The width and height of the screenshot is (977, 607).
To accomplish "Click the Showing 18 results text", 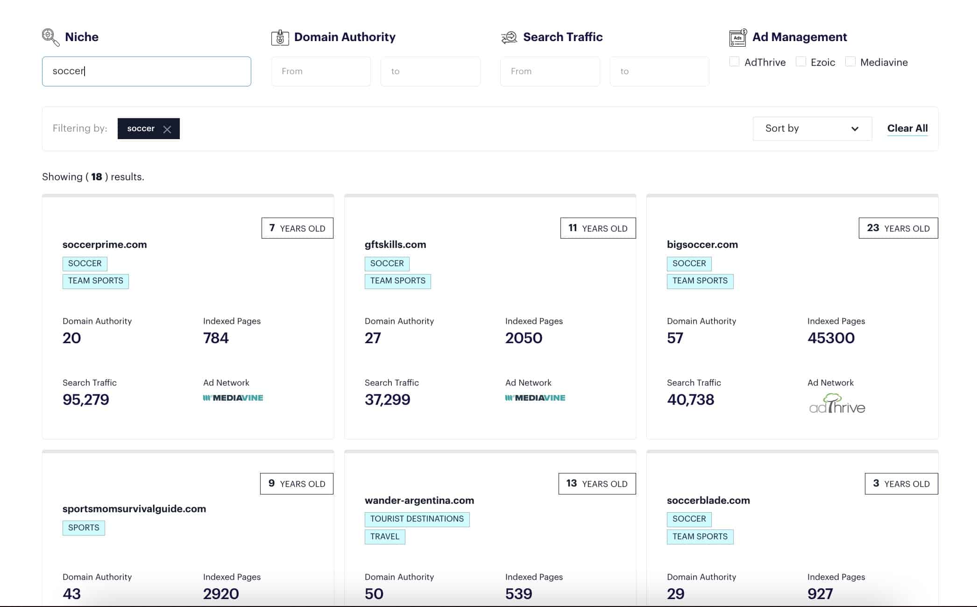I will 93,177.
